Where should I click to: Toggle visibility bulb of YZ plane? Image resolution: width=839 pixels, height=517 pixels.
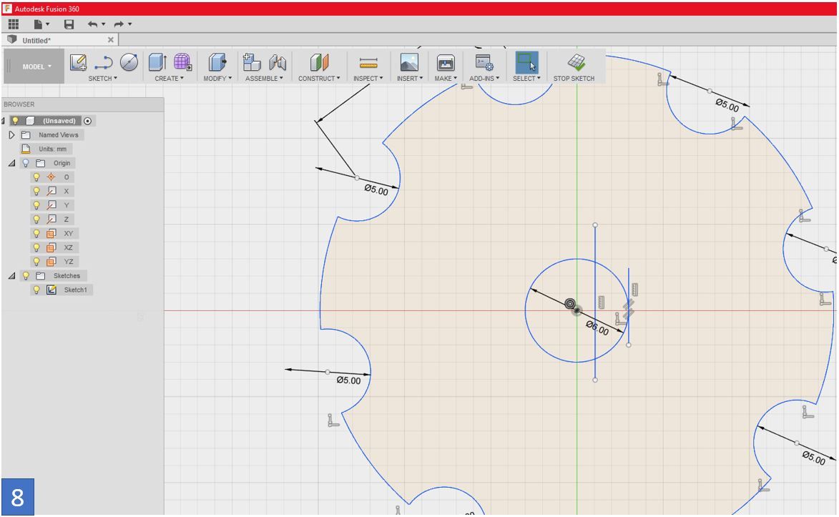tap(36, 261)
